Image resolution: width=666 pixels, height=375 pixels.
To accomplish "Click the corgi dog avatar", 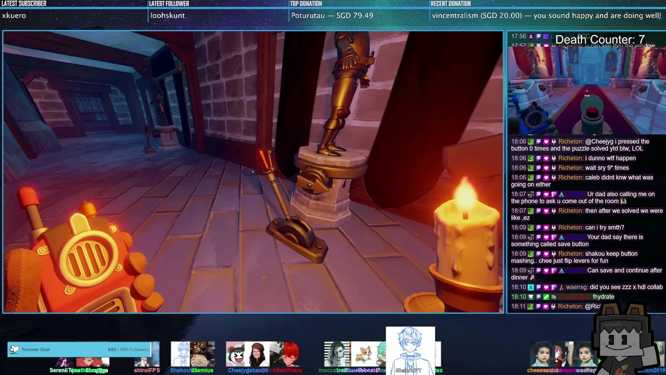I will pos(364,354).
